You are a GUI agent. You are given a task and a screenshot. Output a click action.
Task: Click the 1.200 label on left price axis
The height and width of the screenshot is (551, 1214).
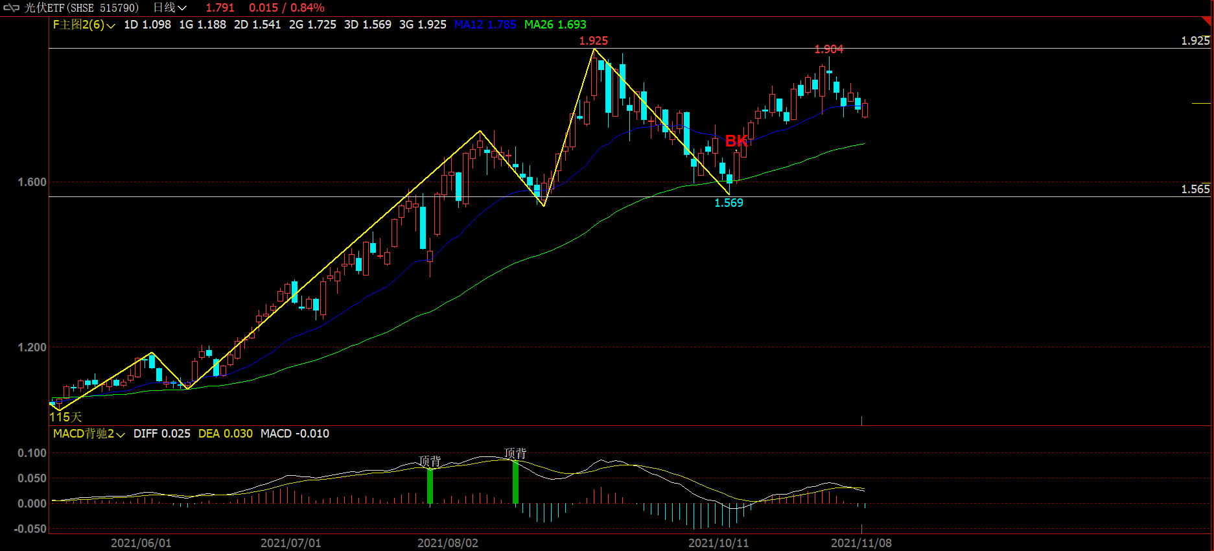[32, 347]
